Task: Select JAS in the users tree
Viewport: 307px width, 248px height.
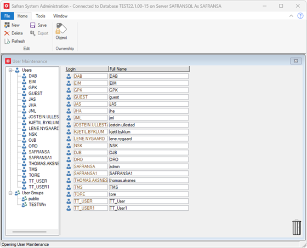Action: coord(32,99)
